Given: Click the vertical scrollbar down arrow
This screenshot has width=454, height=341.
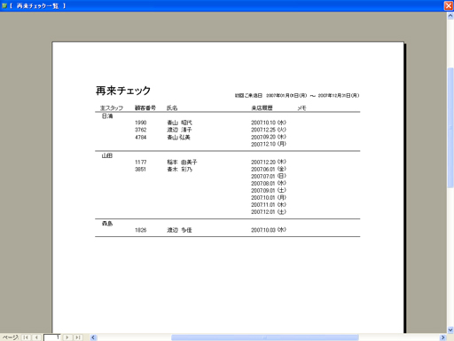Looking at the screenshot, I should pos(450,329).
